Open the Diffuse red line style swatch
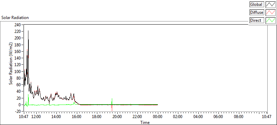Screen dimensions: 277x125 [x=270, y=12]
